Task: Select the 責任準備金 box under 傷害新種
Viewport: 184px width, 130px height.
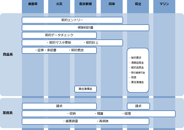Action: coord(86,89)
